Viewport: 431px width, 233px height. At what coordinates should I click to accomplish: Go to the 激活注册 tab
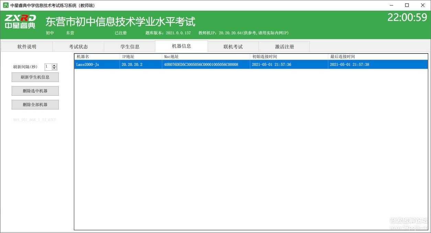285,46
